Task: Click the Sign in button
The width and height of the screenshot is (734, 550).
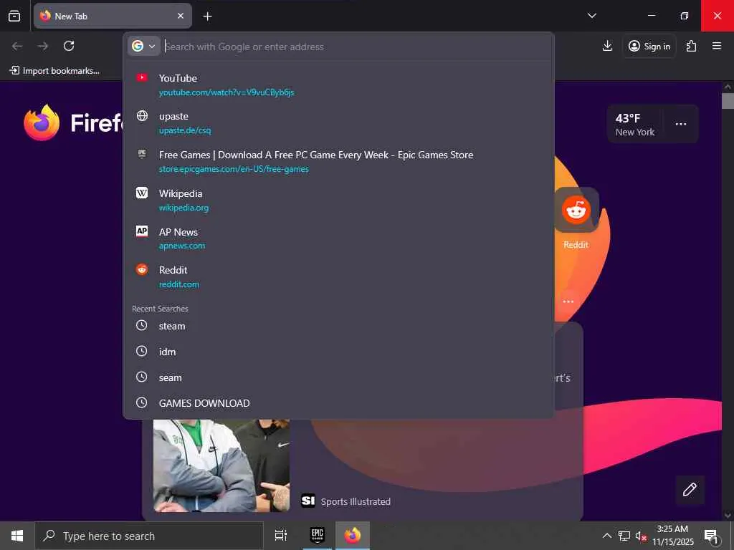Action: [649, 46]
